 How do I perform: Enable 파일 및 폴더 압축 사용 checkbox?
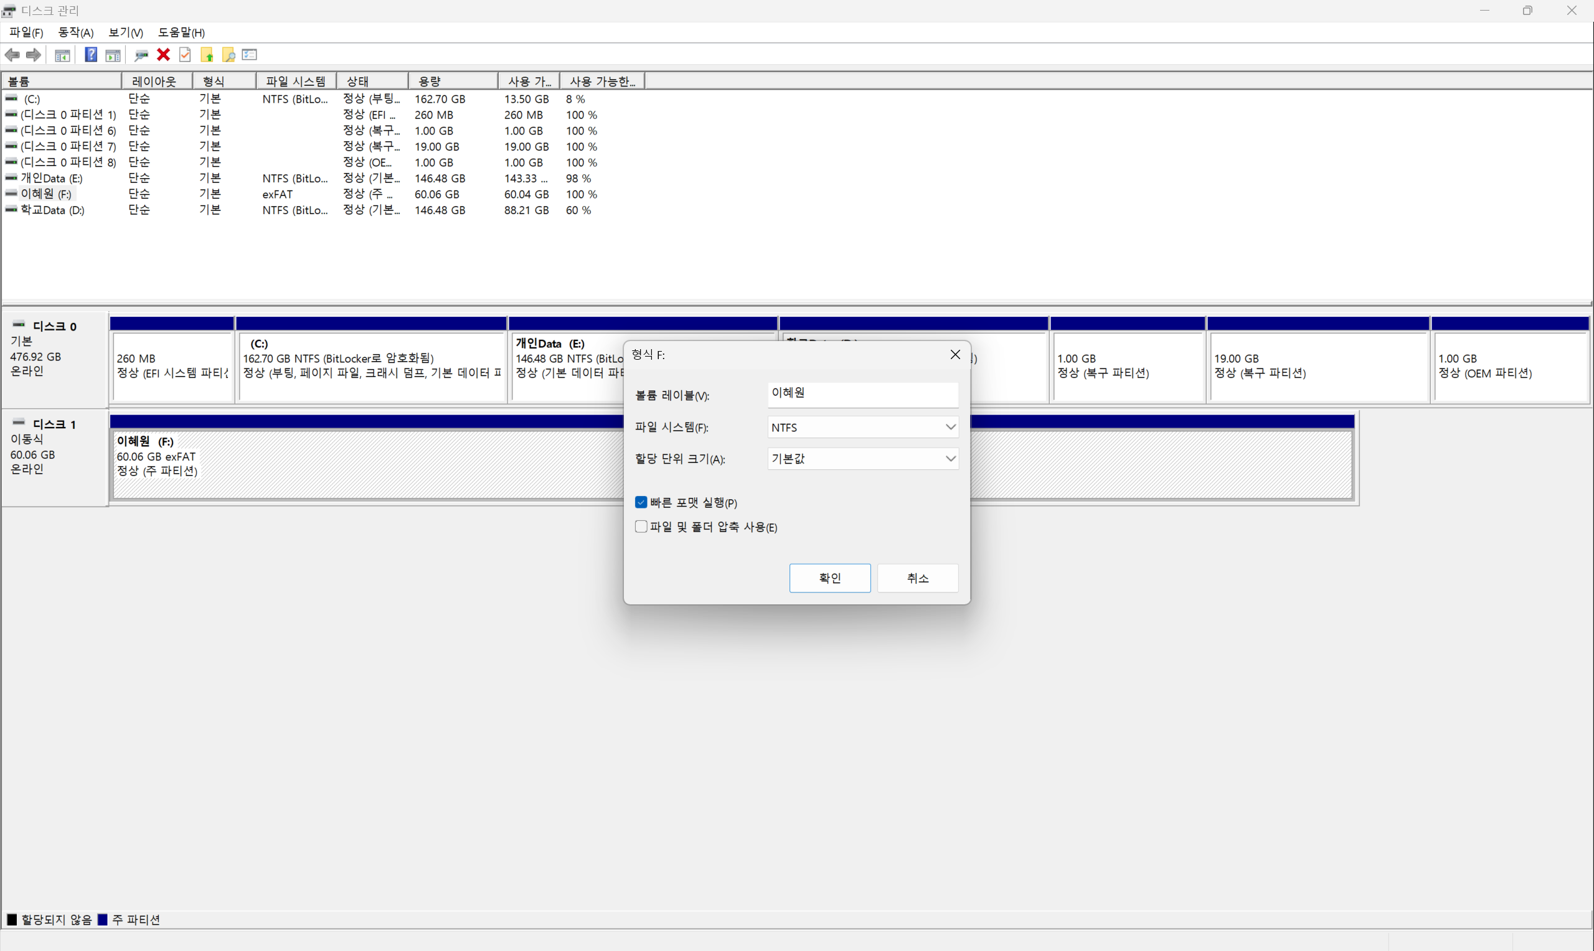(641, 526)
